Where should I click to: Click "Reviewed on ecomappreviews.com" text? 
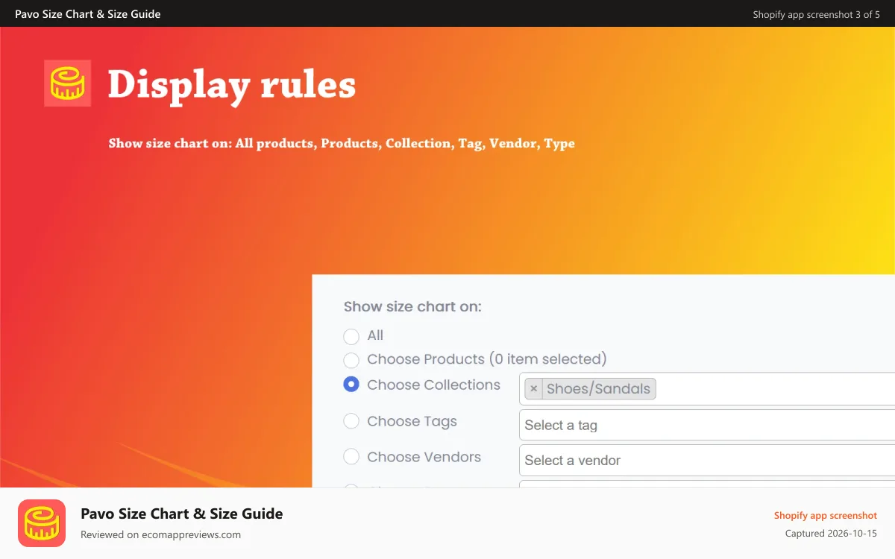click(x=160, y=534)
